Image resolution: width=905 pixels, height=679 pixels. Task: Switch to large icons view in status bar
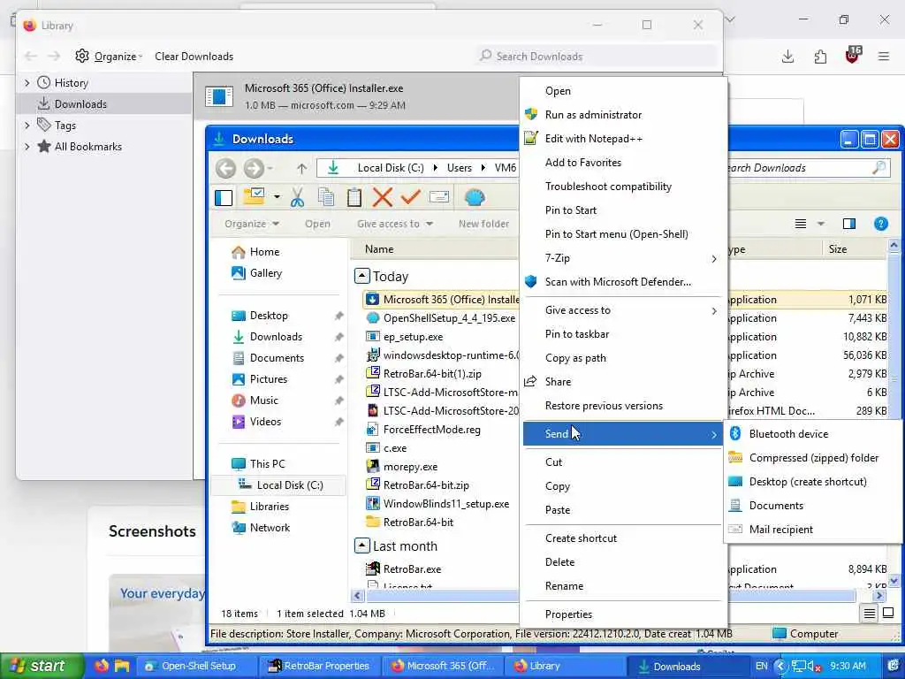pyautogui.click(x=888, y=614)
